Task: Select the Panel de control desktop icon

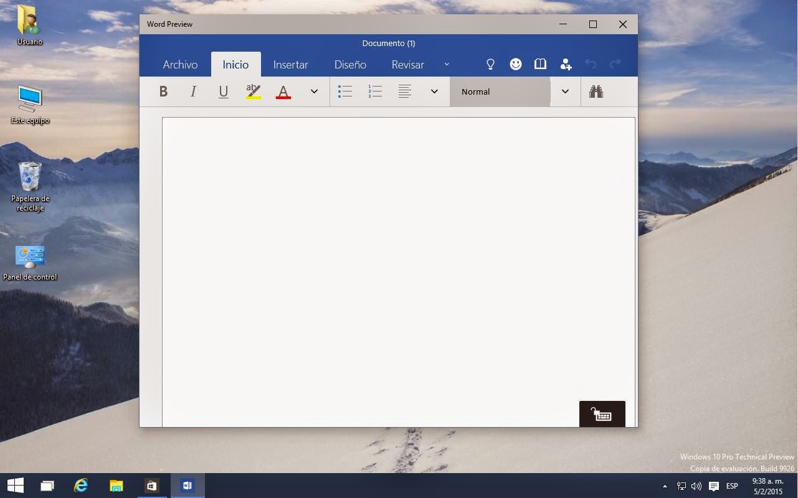Action: [30, 262]
